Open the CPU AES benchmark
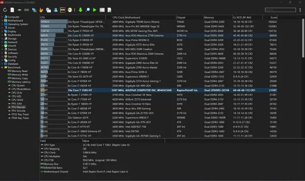305x181 pixels. [16, 96]
